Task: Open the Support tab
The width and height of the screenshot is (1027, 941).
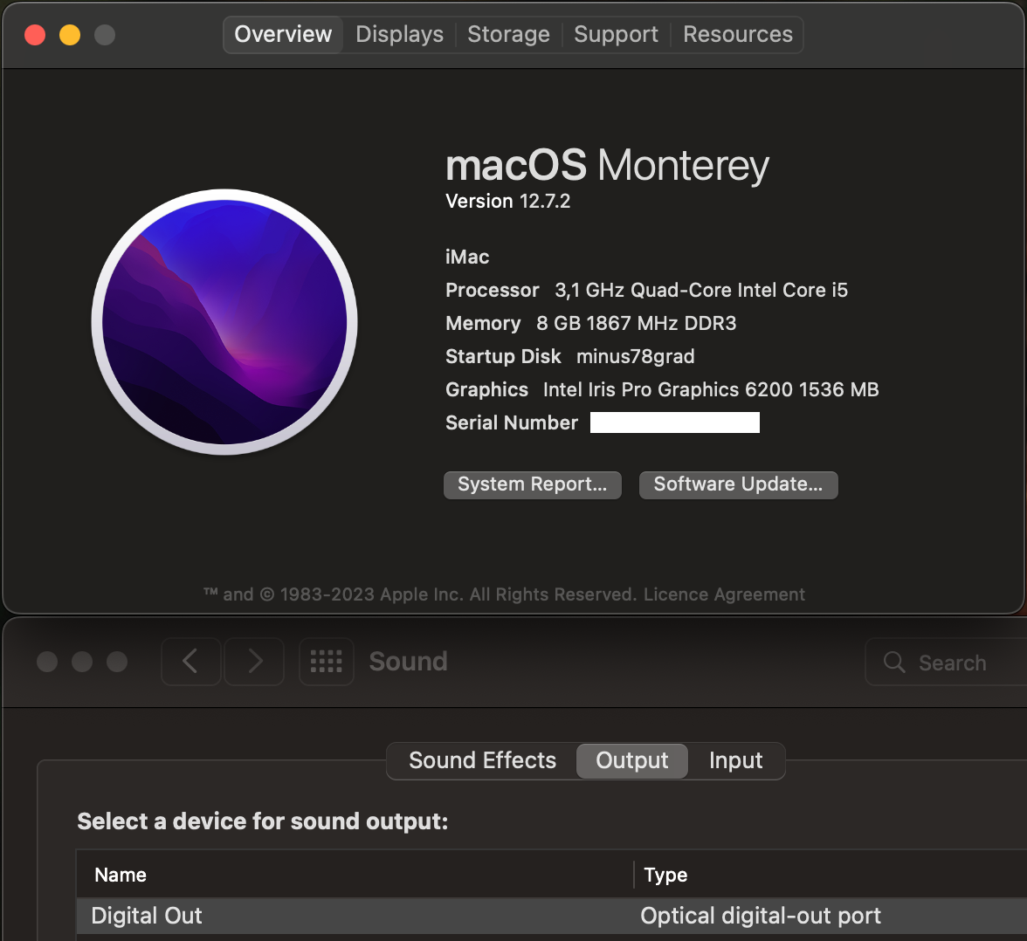Action: pyautogui.click(x=616, y=34)
